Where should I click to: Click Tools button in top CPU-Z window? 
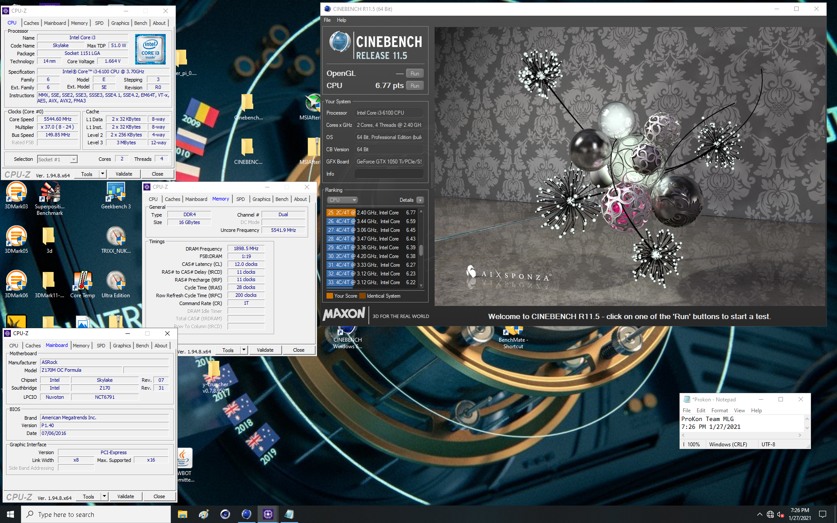(x=87, y=174)
